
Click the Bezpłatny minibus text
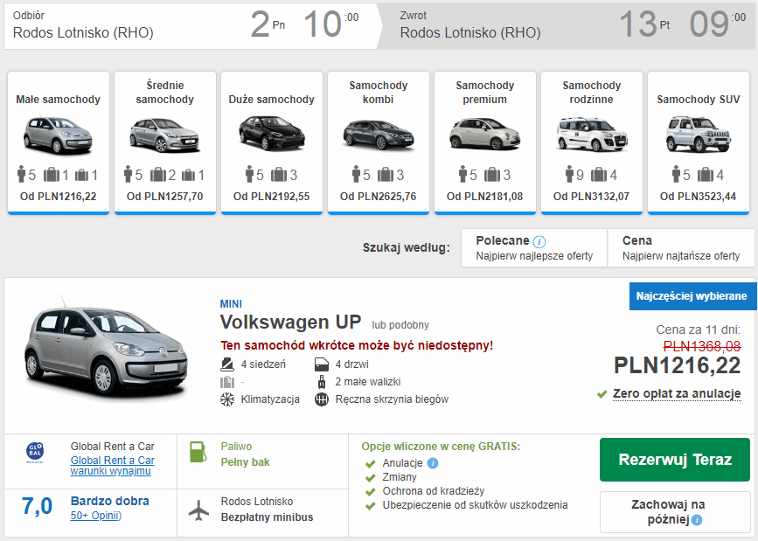point(267,517)
